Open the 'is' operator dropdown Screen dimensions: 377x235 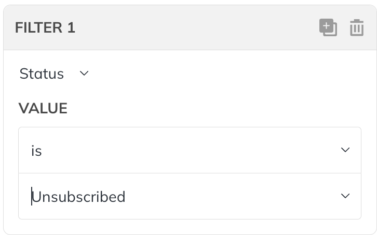[x=190, y=150]
